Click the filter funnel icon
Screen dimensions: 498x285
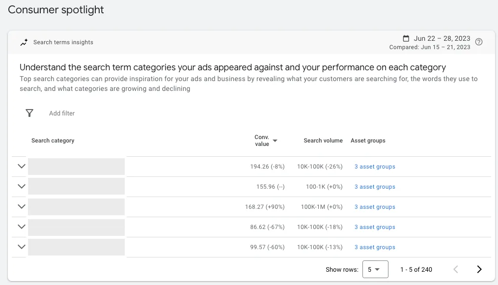coord(29,113)
